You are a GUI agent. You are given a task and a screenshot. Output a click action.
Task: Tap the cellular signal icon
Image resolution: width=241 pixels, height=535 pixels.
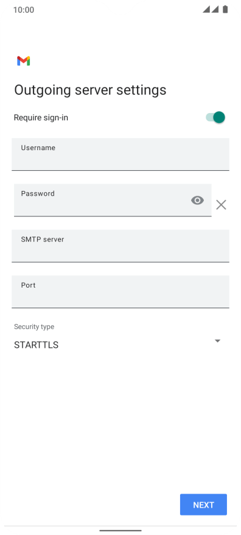tap(206, 9)
